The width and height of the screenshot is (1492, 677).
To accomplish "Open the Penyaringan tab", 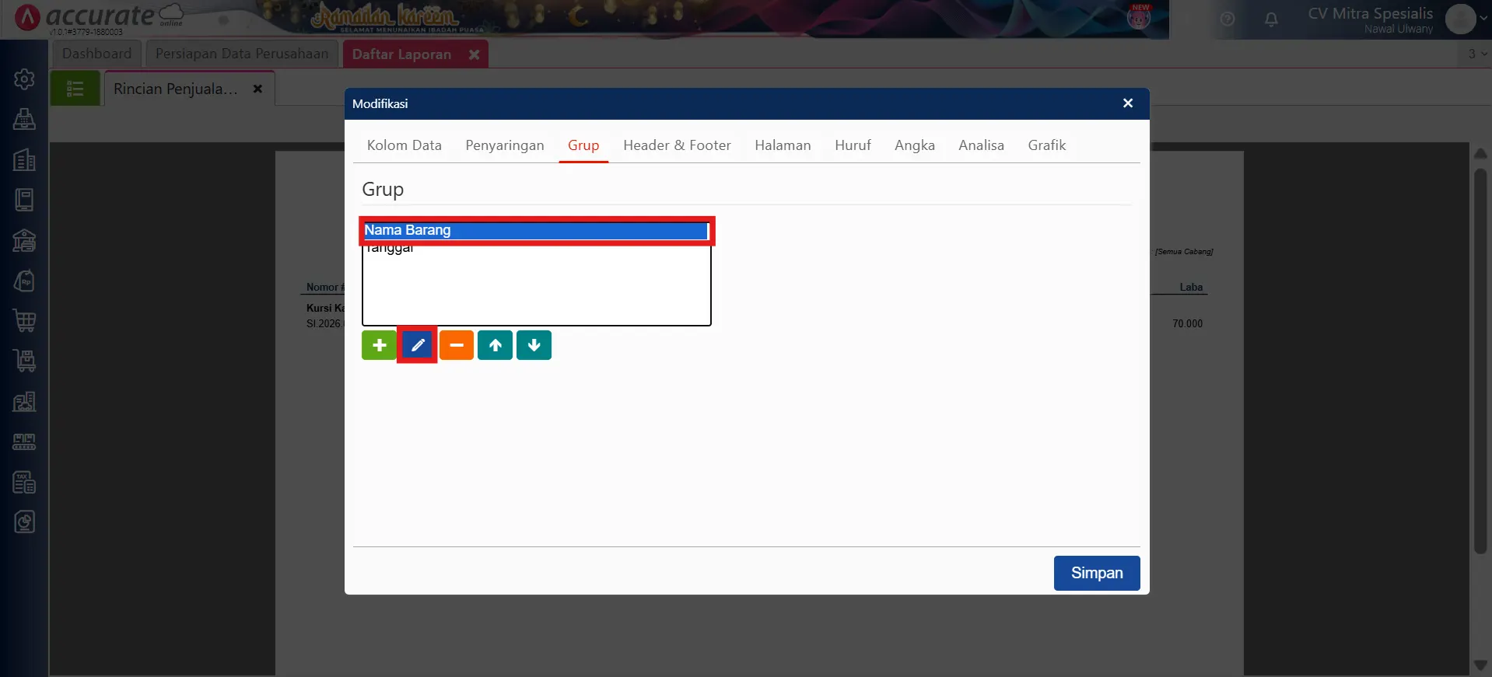I will tap(504, 145).
